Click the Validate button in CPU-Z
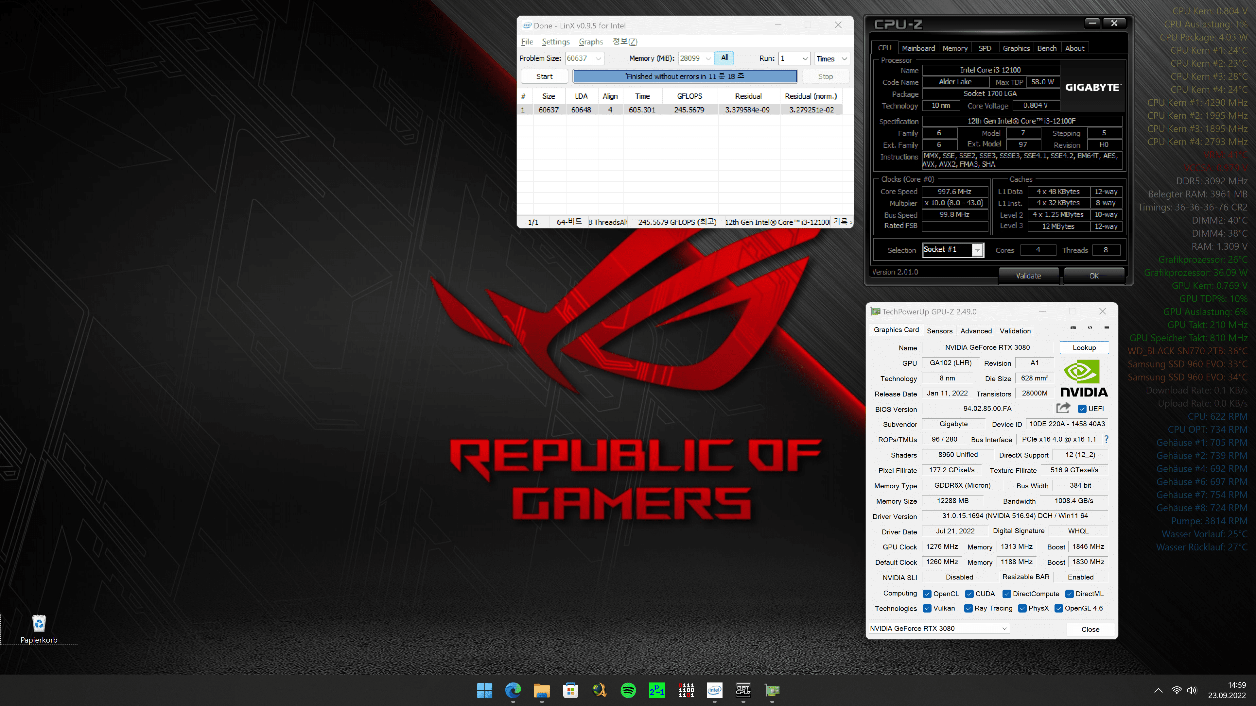The image size is (1256, 706). [x=1028, y=276]
